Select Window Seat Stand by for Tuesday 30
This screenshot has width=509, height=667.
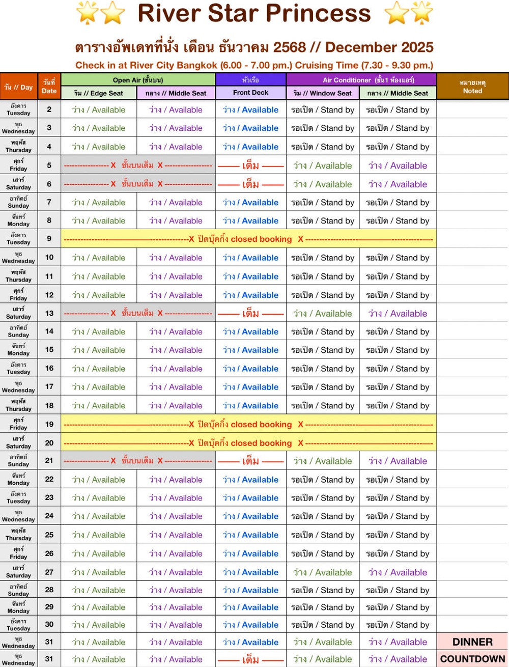click(323, 625)
